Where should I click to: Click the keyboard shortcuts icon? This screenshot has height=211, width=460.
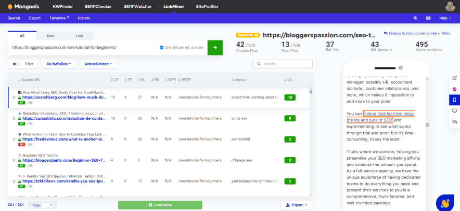tap(428, 18)
